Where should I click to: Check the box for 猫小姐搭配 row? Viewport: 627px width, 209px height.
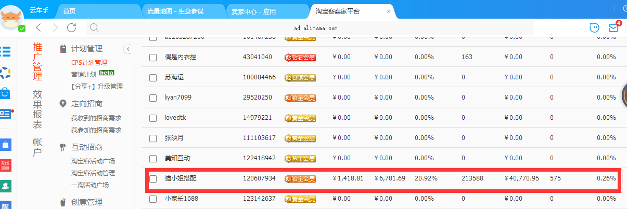153,179
